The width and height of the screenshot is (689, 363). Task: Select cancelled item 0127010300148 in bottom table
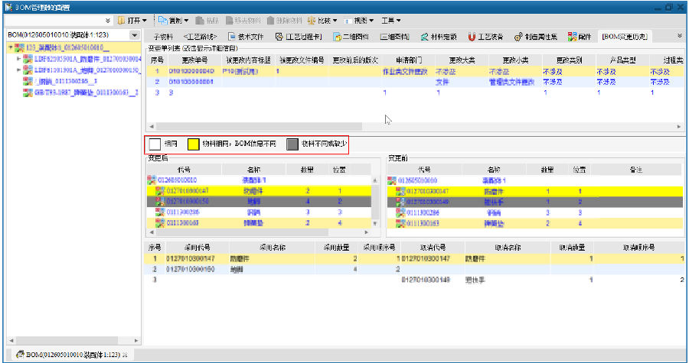click(426, 280)
